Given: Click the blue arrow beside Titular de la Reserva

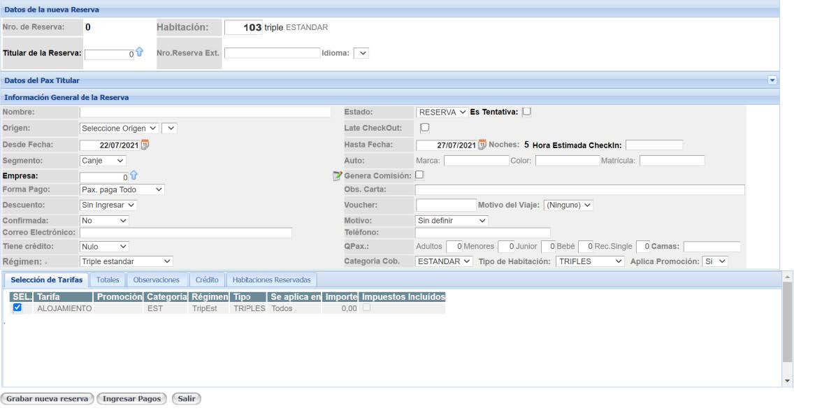Looking at the screenshot, I should pyautogui.click(x=139, y=52).
